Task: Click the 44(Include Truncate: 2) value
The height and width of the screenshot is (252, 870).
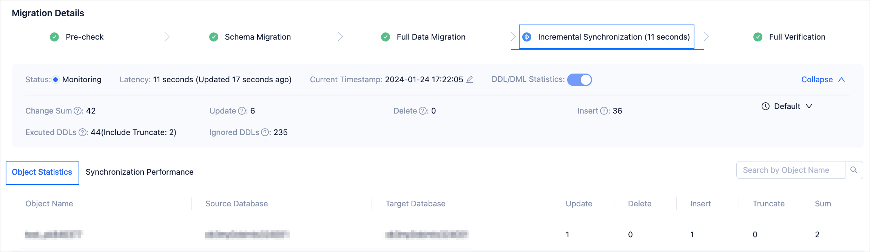Action: (x=133, y=132)
